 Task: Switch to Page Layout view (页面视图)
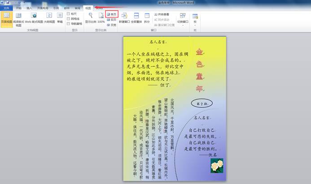(6, 19)
